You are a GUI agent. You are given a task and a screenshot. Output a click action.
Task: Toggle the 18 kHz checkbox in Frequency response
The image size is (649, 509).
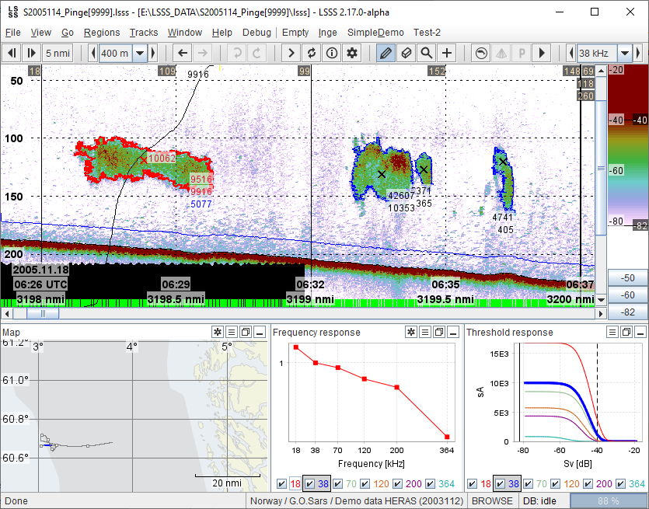point(281,484)
